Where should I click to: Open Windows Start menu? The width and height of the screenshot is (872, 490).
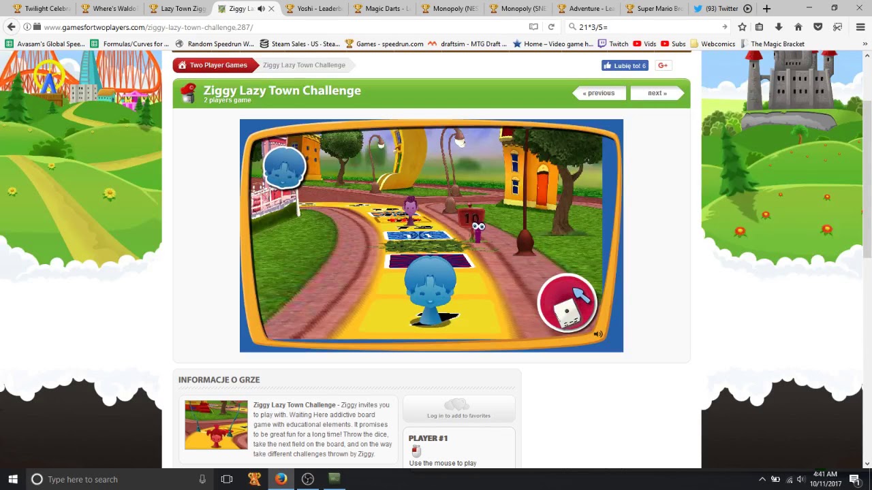pyautogui.click(x=12, y=479)
